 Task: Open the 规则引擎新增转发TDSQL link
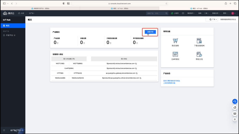[171, 81]
